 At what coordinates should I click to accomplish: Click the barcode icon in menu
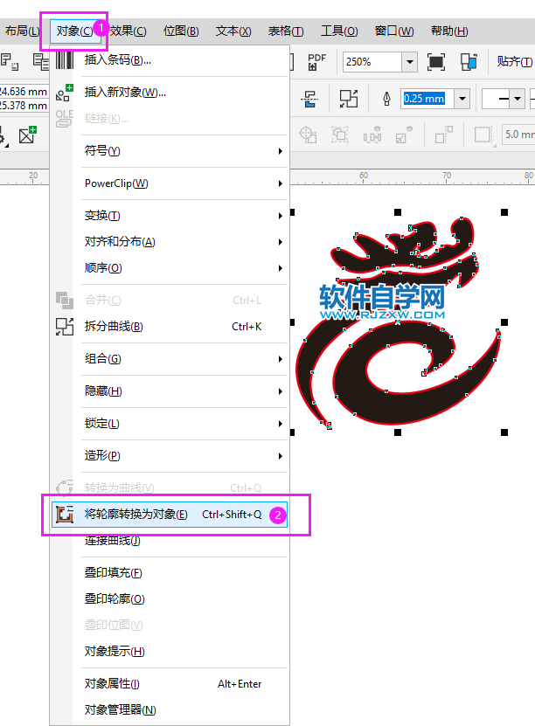click(x=65, y=59)
